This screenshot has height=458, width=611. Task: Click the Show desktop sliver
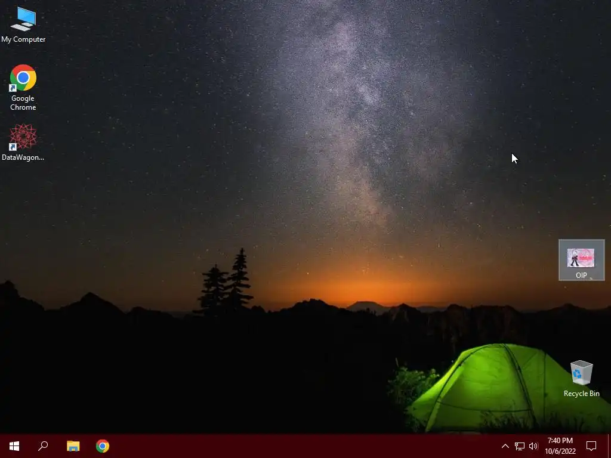click(x=609, y=446)
